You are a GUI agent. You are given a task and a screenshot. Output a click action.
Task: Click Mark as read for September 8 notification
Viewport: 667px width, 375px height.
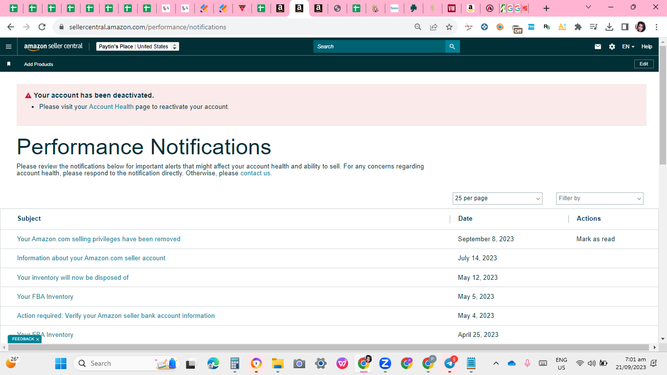tap(596, 239)
